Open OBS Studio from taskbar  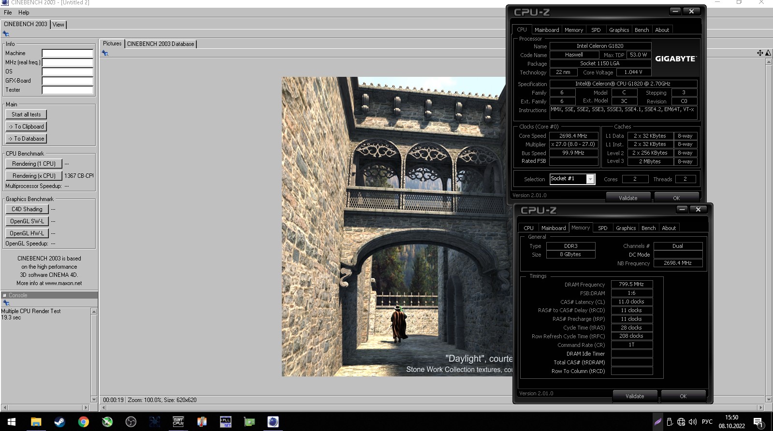tap(131, 422)
